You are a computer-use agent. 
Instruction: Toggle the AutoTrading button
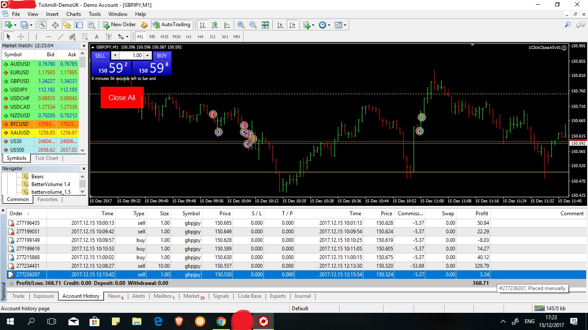point(171,25)
